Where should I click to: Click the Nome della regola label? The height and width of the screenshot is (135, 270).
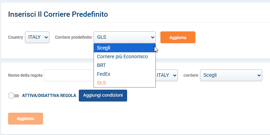(25, 75)
